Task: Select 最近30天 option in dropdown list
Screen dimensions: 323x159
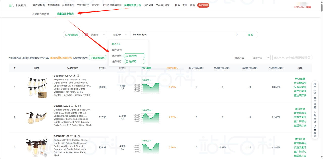Action: pos(117,50)
